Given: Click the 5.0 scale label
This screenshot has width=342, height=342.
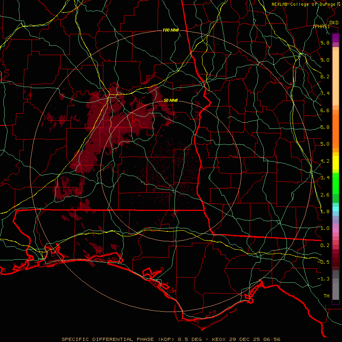Looking at the screenshot, I should click(325, 144).
